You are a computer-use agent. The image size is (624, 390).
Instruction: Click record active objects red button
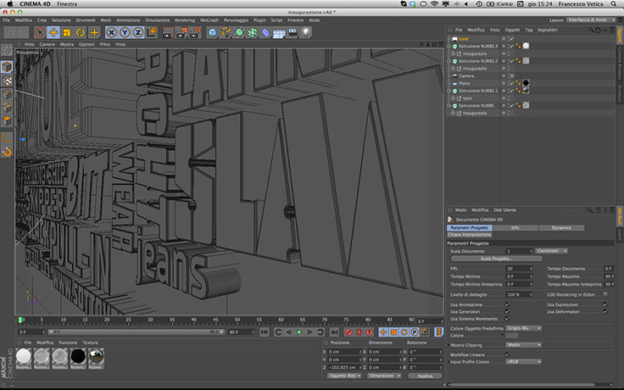348,331
